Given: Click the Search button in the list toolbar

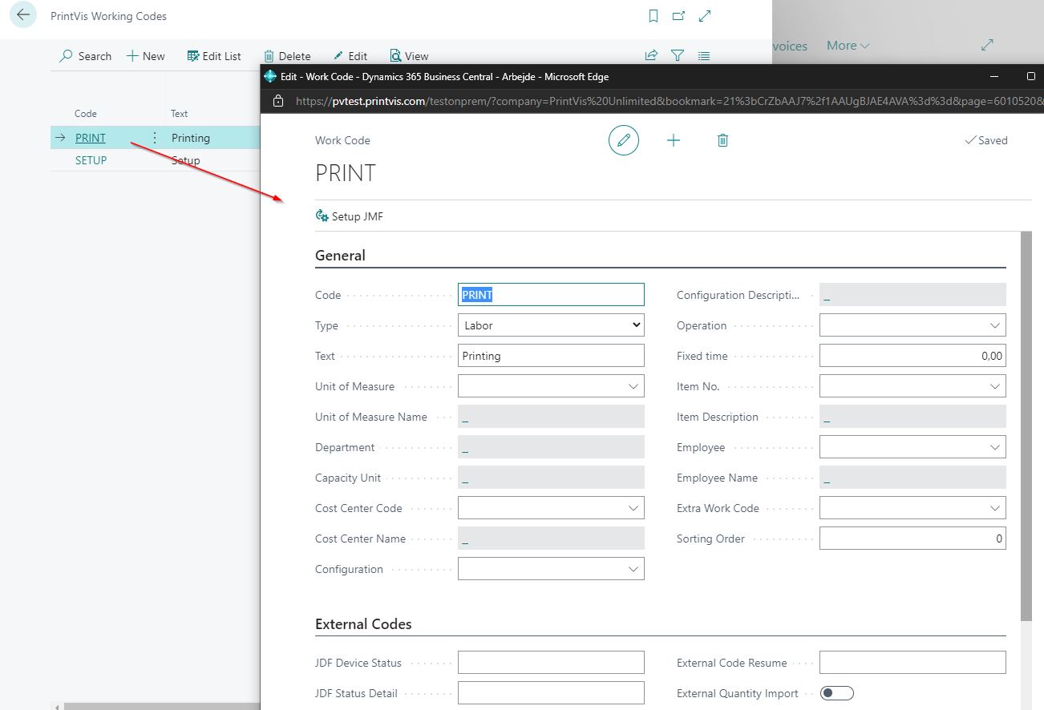Looking at the screenshot, I should point(86,56).
